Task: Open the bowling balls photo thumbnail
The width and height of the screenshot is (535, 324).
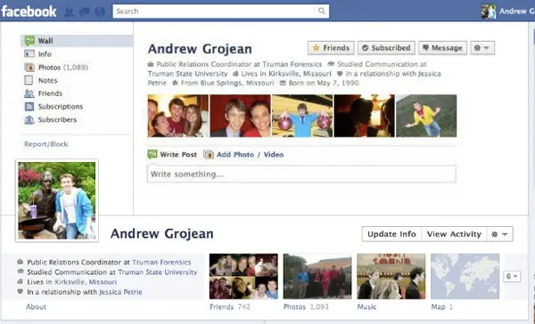Action: click(x=302, y=116)
